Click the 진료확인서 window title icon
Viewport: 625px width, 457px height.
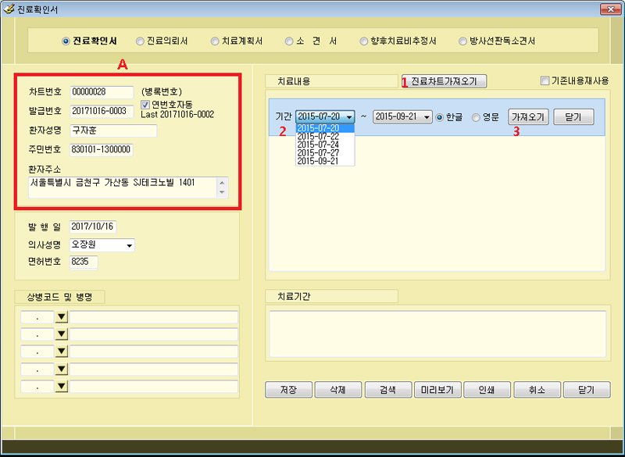[x=10, y=9]
